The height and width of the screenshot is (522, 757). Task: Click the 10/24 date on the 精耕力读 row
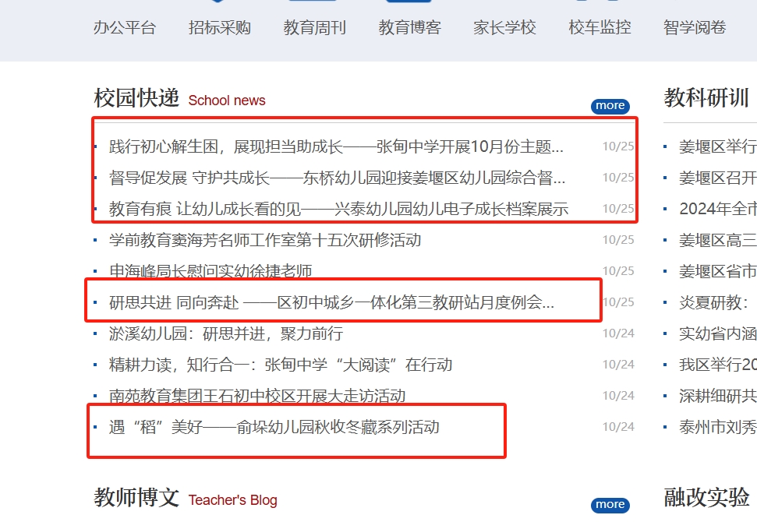tap(618, 365)
